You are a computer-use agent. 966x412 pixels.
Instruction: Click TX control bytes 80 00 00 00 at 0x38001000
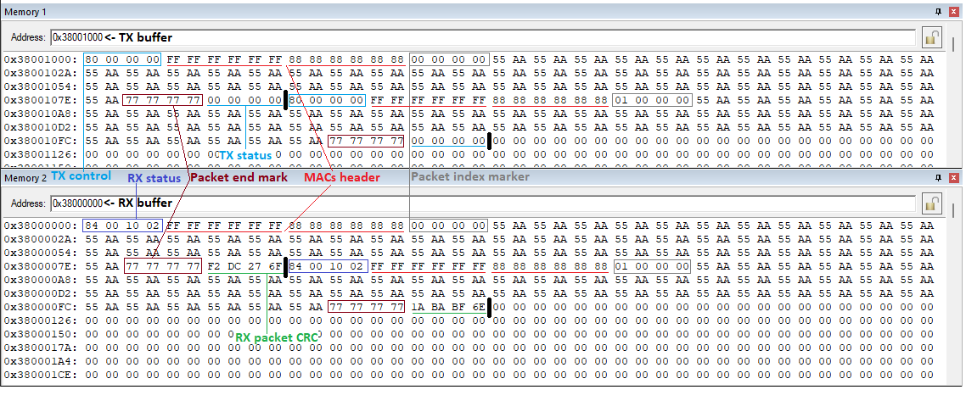click(x=122, y=59)
